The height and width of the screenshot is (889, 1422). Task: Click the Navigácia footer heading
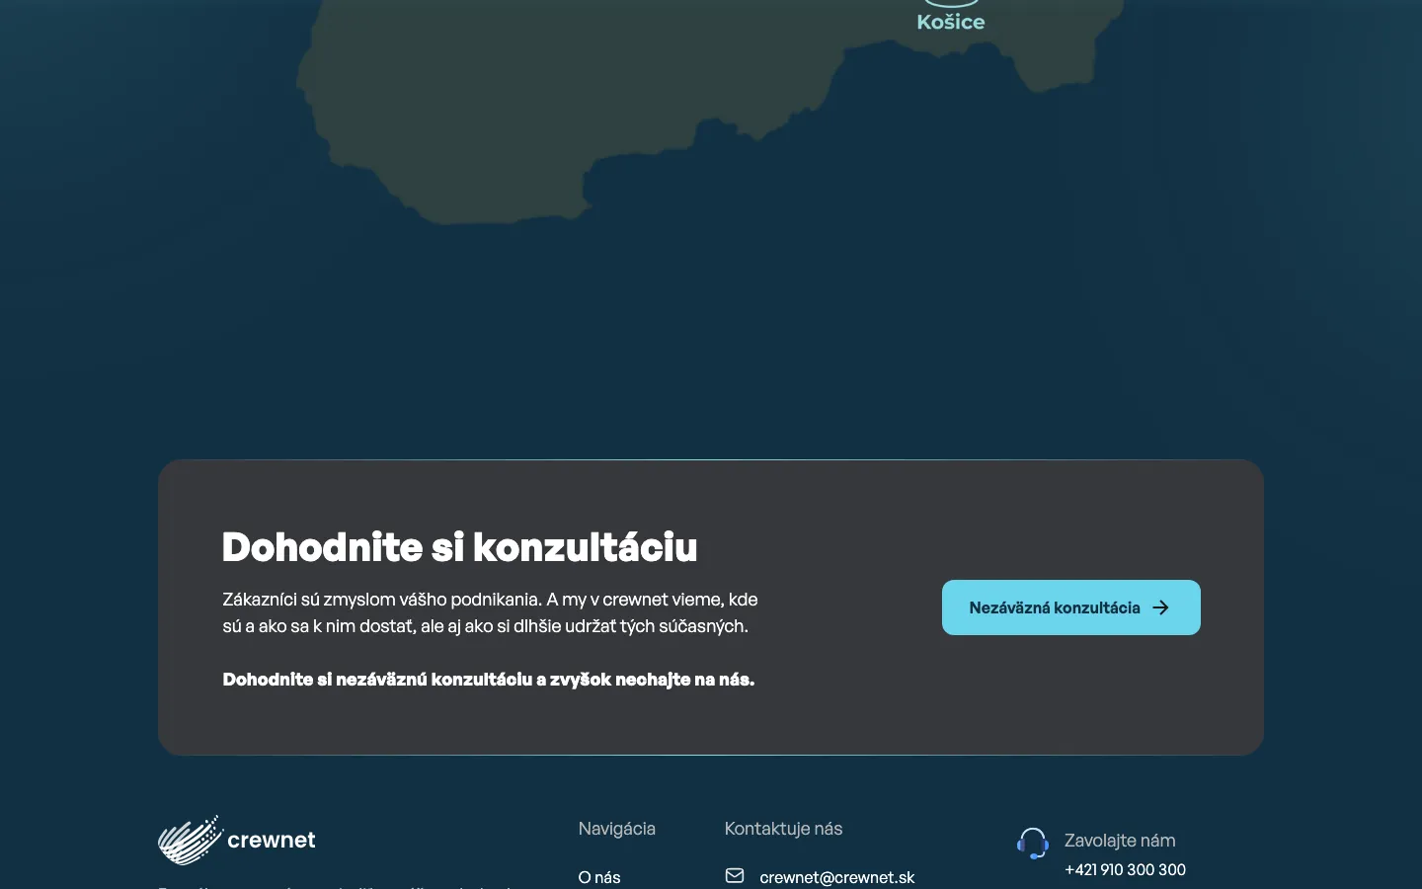click(617, 829)
